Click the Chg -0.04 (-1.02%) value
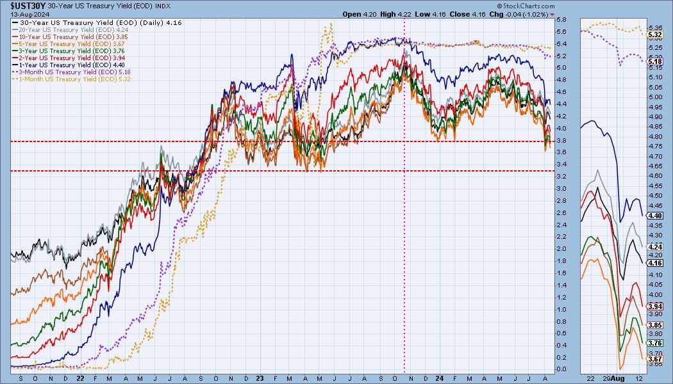Screen dimensions: 673x384 (519, 14)
